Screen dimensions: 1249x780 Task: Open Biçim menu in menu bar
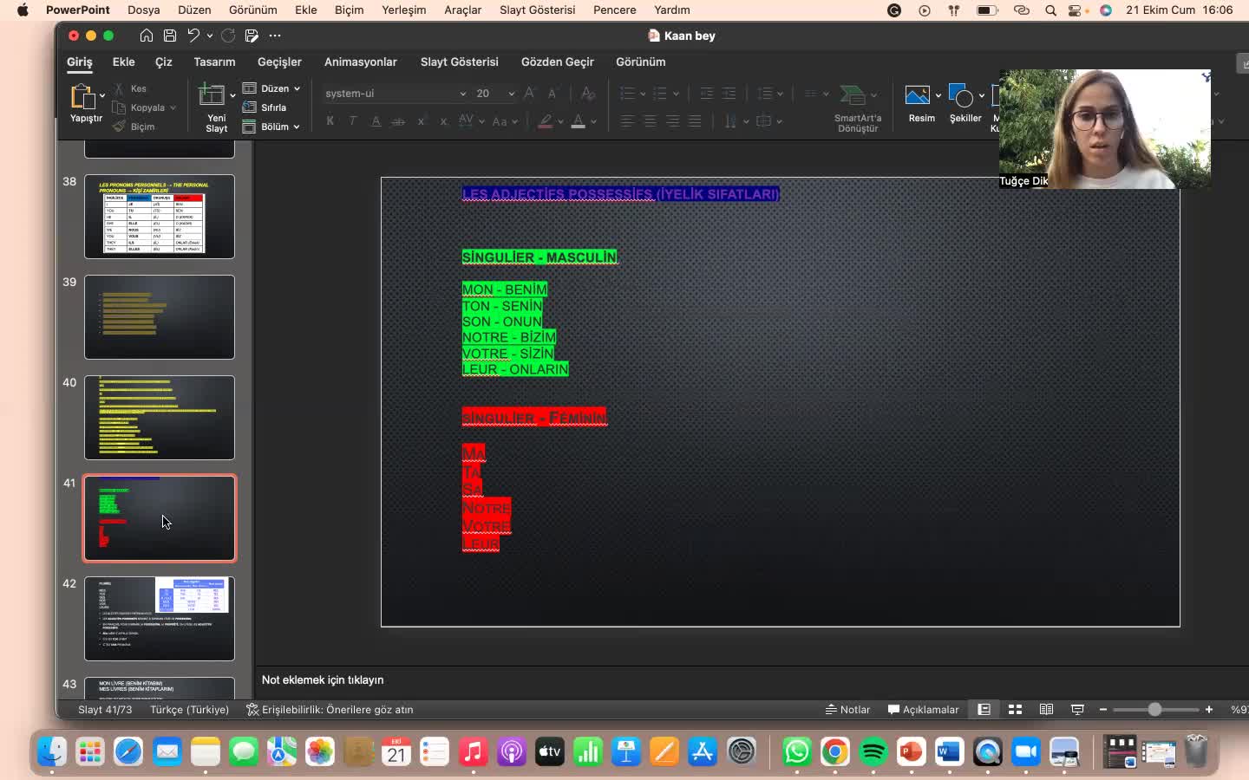(x=350, y=10)
